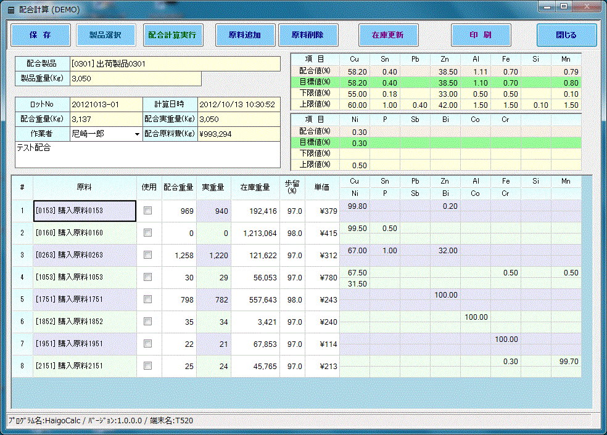This screenshot has height=435, width=607.
Task: Select row [2151] 購入原料2151
Action: coord(85,366)
